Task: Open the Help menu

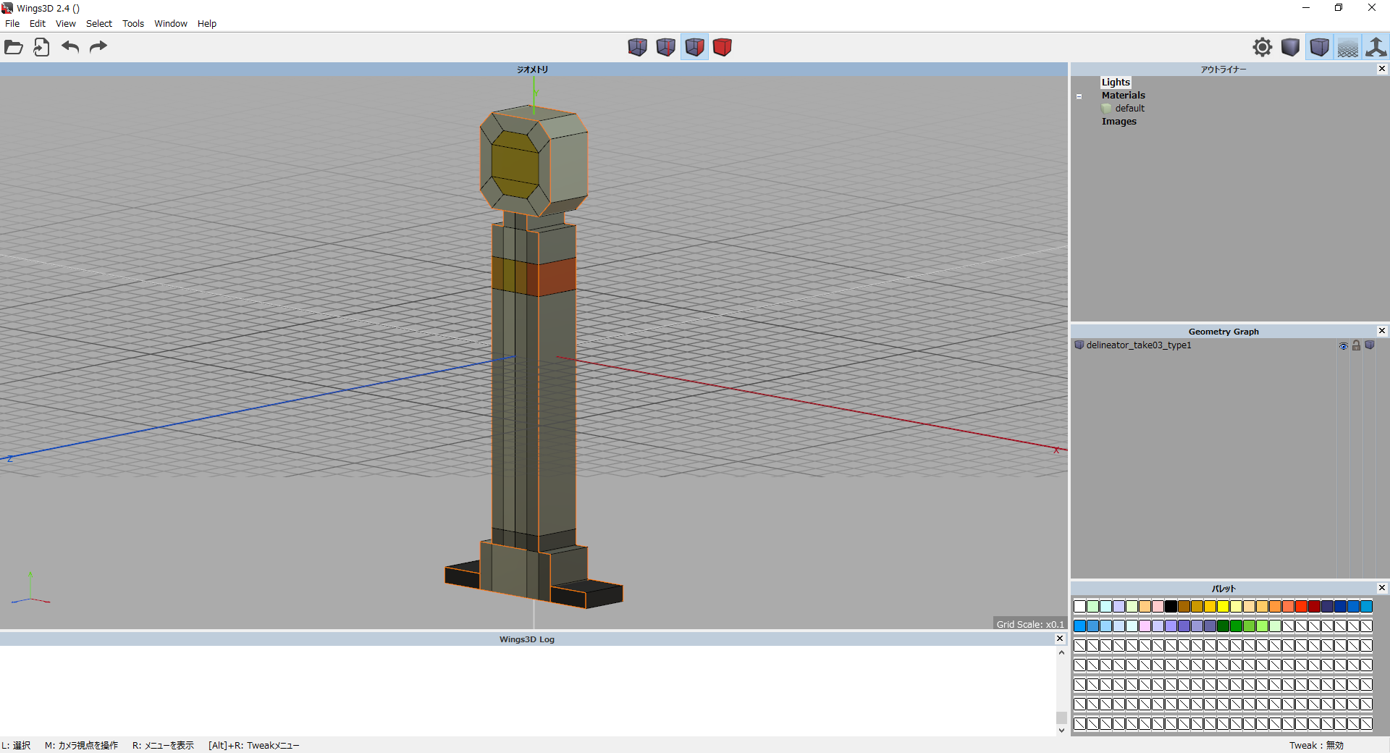Action: point(207,24)
